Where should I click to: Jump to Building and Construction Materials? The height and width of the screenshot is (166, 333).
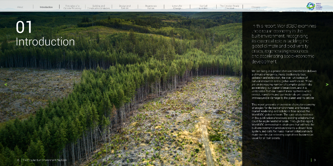click(99, 7)
